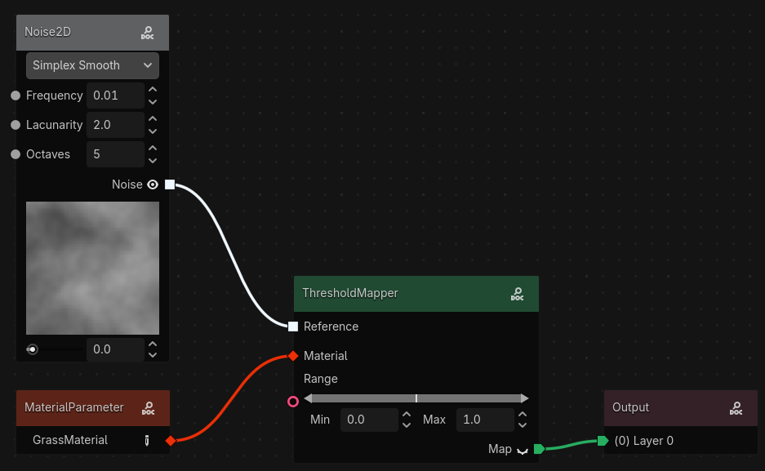Click the Octaves input port
Image resolution: width=765 pixels, height=471 pixels.
(x=16, y=154)
